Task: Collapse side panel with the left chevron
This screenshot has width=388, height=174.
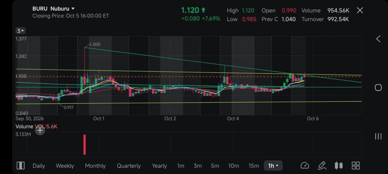Action: [378, 39]
